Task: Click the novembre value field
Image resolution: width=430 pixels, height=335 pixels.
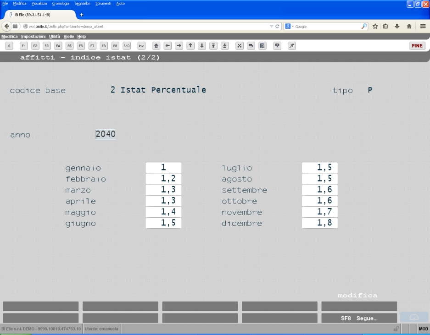Action: pos(320,212)
